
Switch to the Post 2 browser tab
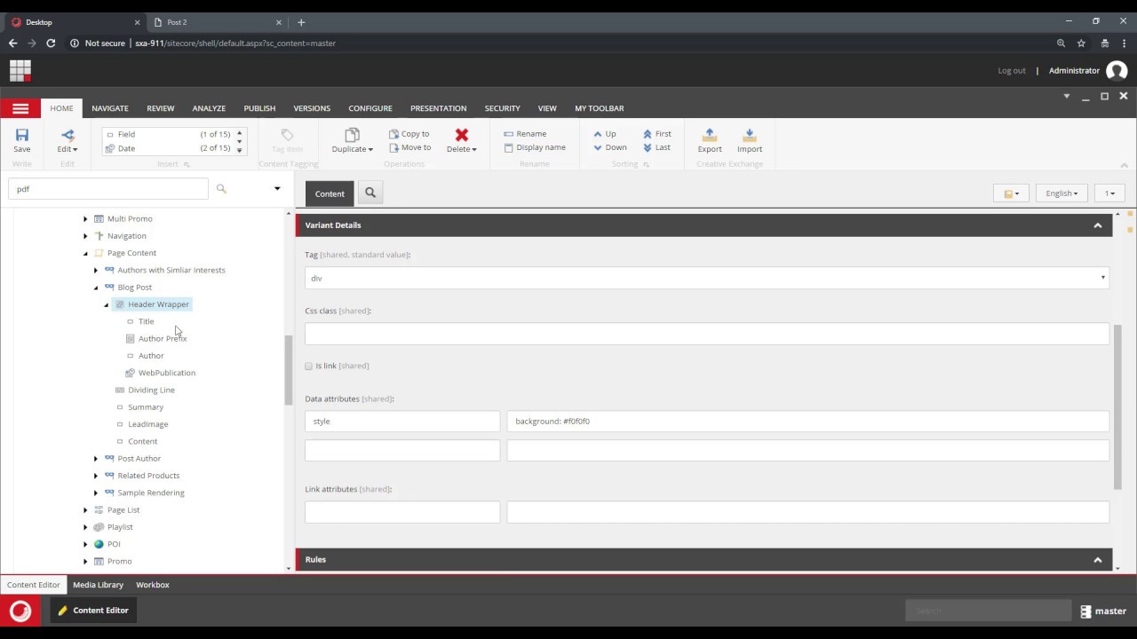tap(218, 22)
